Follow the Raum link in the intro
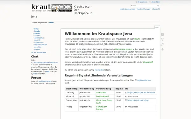The width and height of the screenshot is (191, 119). (x=137, y=39)
